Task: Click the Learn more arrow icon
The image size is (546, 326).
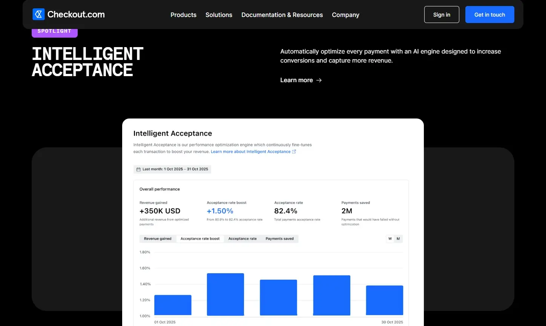Action: click(319, 80)
